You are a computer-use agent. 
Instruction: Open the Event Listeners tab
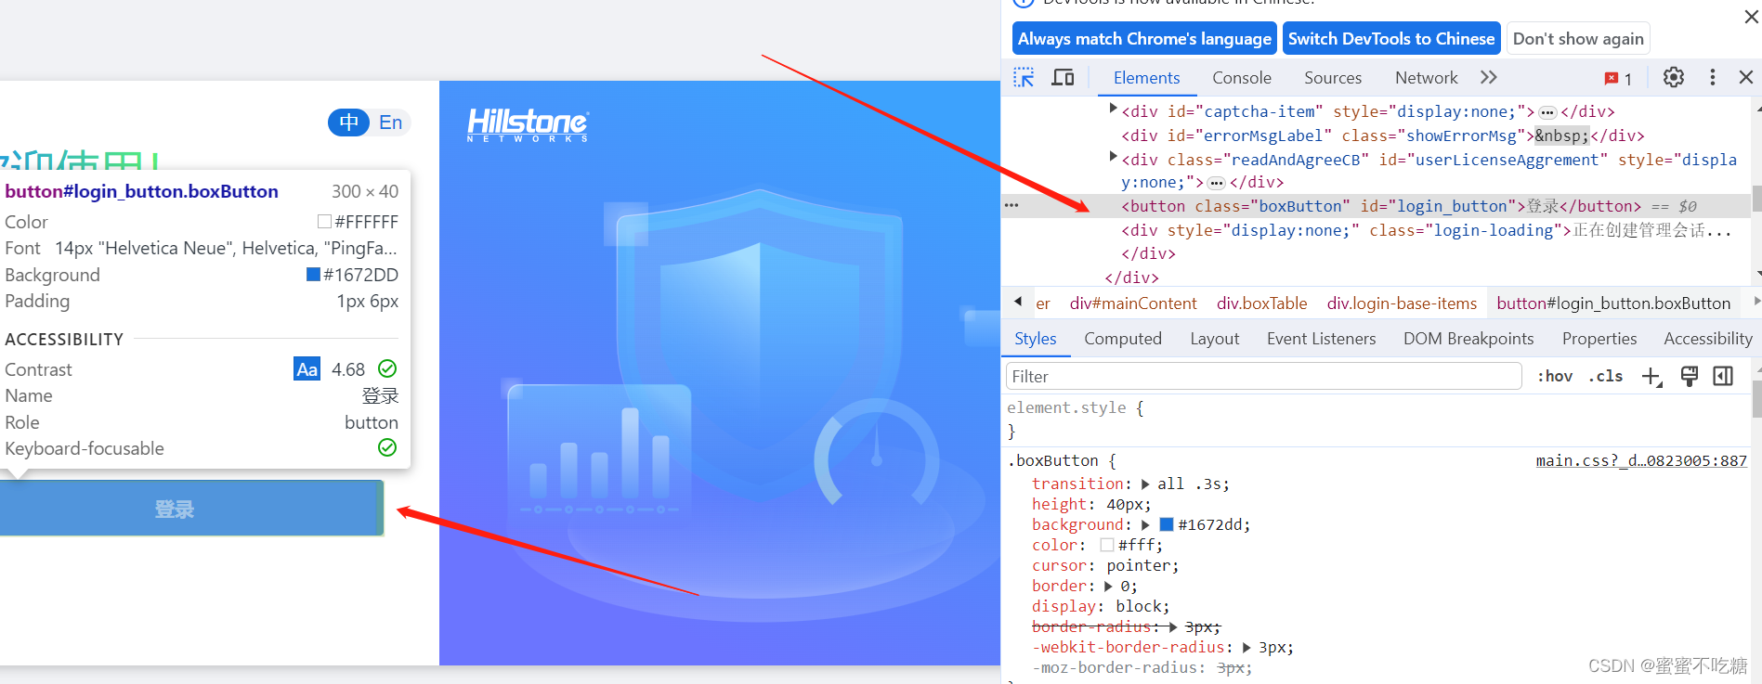click(x=1322, y=339)
